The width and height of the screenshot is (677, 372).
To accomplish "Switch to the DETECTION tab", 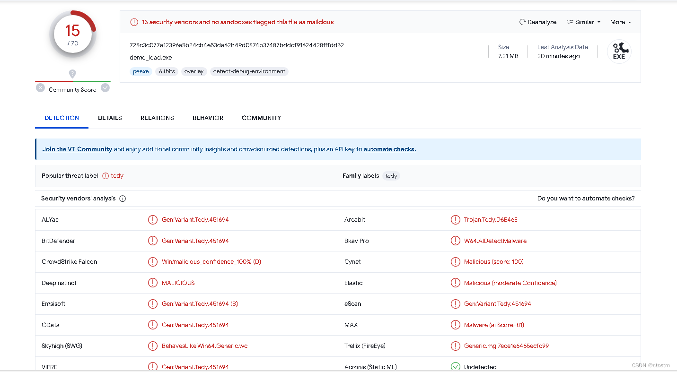I will [62, 118].
